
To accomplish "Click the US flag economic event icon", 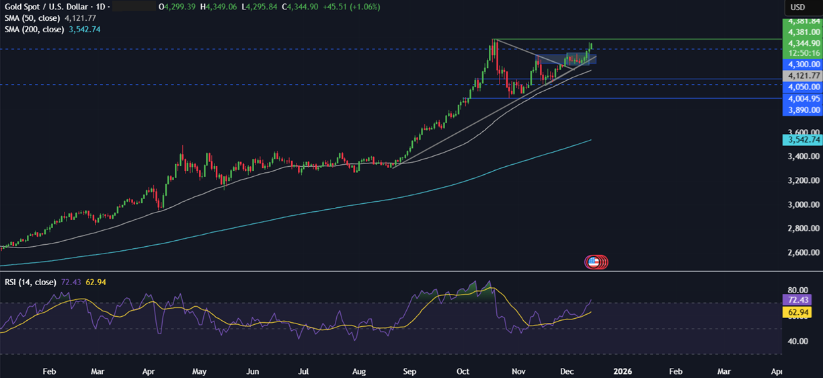I will (x=593, y=262).
